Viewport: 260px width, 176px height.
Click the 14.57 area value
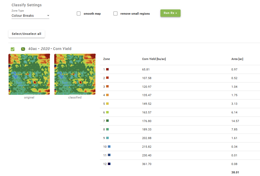(x=235, y=121)
